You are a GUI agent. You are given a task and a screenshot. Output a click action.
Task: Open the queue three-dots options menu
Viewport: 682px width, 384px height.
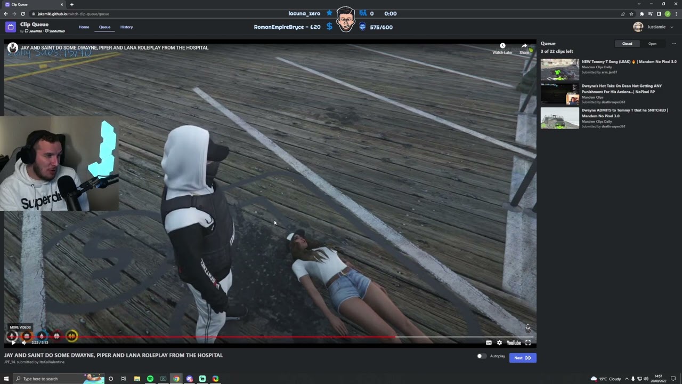click(x=673, y=44)
